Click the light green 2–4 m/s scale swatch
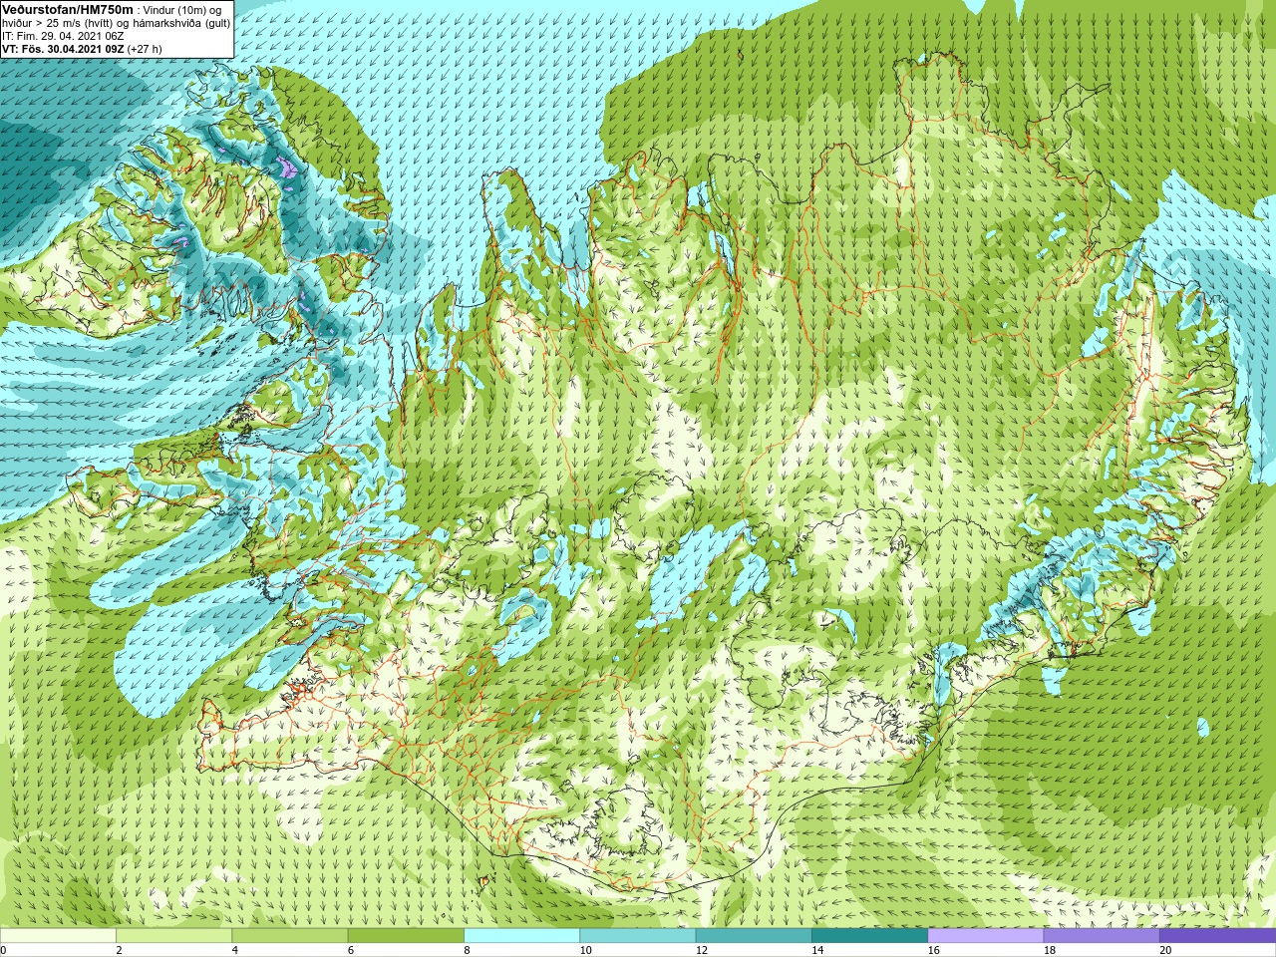Image resolution: width=1276 pixels, height=957 pixels. 173,935
